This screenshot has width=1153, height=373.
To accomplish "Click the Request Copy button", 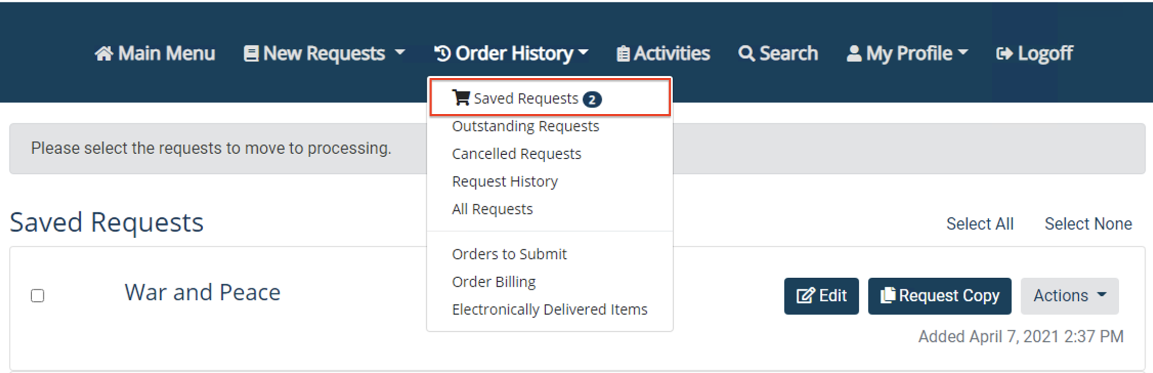I will point(940,296).
